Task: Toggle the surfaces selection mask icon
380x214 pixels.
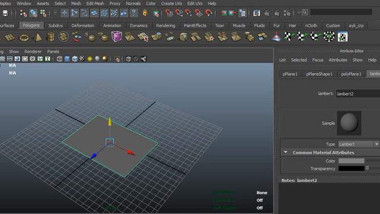Action: 94,13
